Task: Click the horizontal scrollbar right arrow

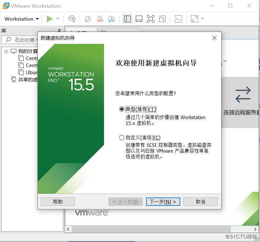Action: [255, 229]
